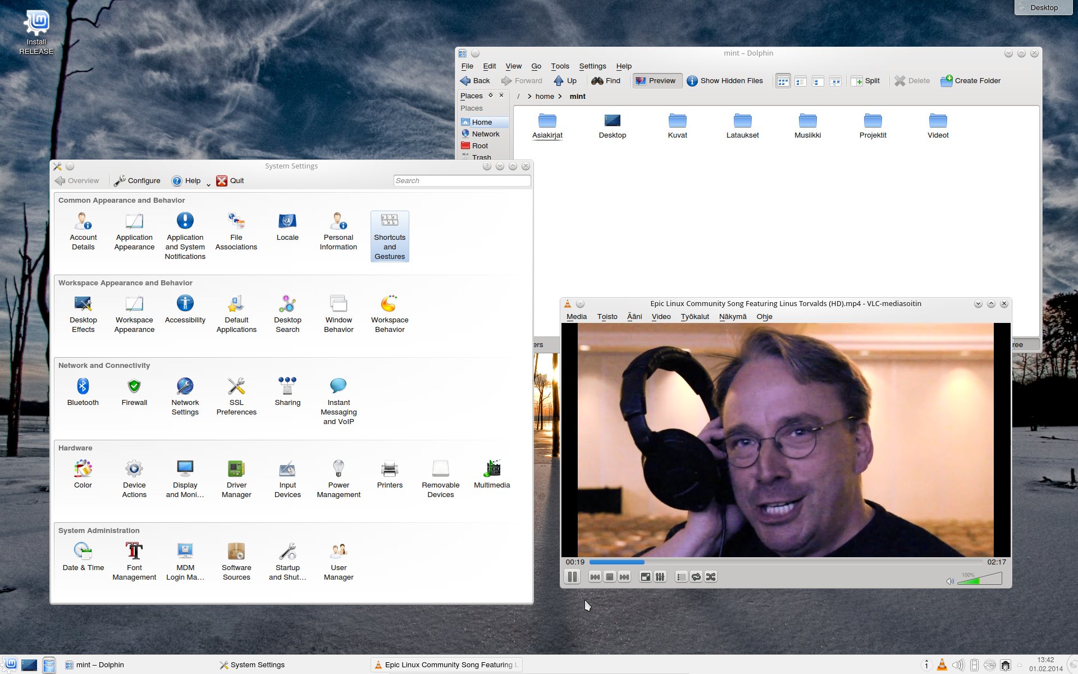Open User Manager

(x=339, y=562)
